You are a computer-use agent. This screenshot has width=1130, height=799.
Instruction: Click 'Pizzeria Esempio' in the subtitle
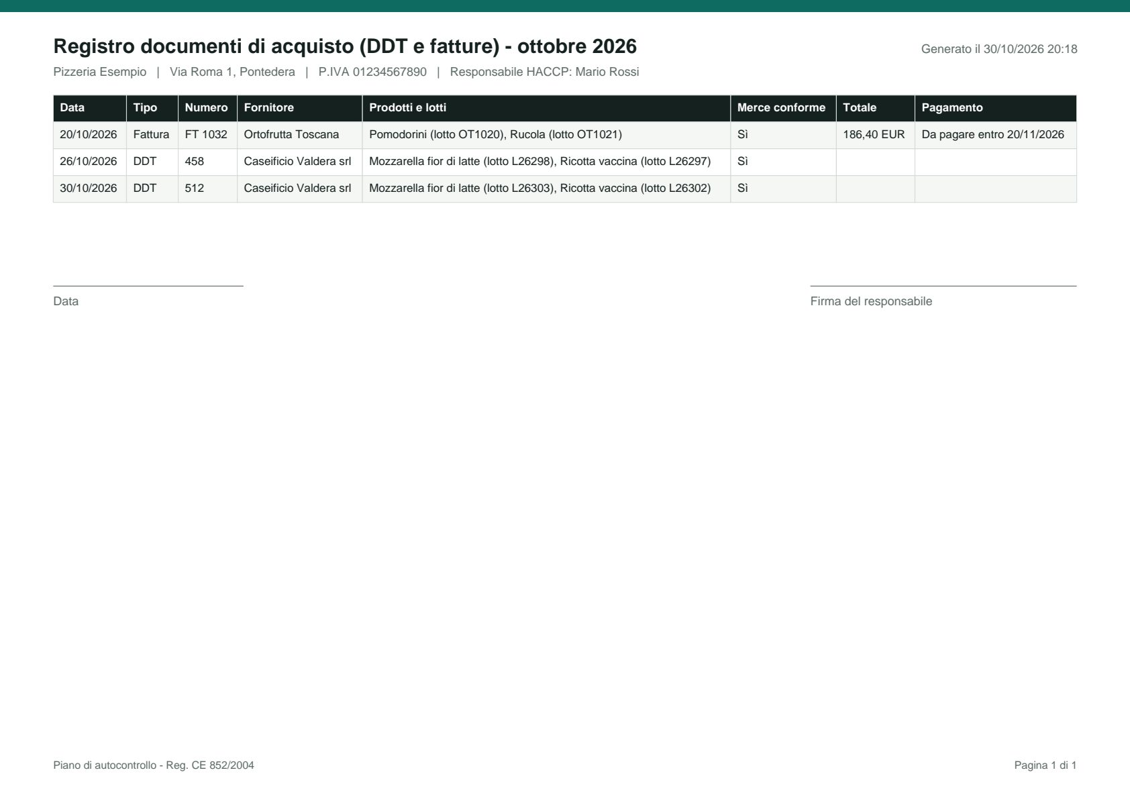click(x=100, y=72)
